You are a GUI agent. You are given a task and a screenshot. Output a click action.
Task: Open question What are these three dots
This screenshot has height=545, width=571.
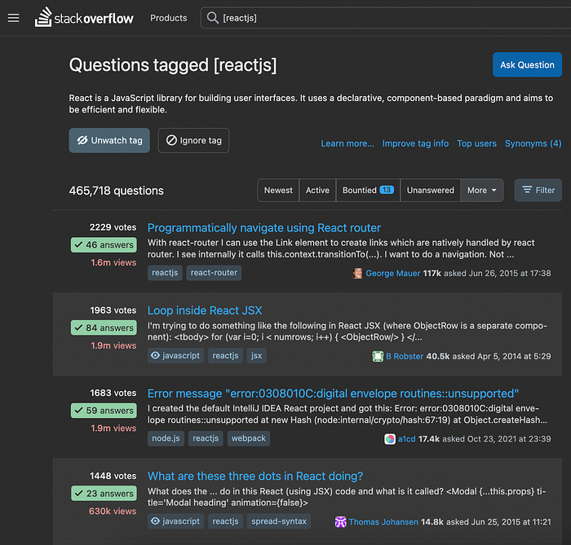[255, 477]
